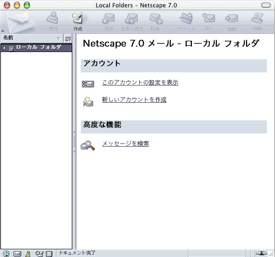Click the 転送 (Forward) toolbar icon

coord(156,19)
